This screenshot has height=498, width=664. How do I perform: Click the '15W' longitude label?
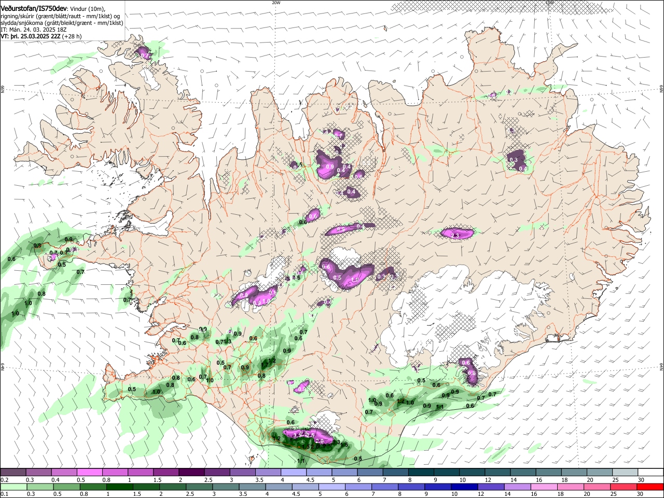click(549, 3)
